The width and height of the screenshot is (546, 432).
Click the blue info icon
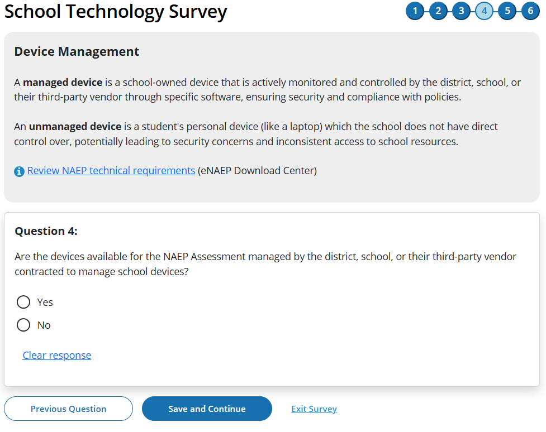click(x=20, y=171)
